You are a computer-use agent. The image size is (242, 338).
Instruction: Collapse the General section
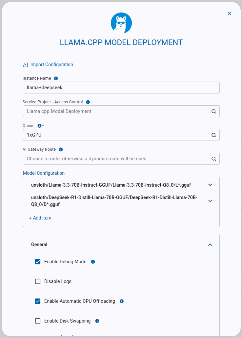pyautogui.click(x=210, y=245)
